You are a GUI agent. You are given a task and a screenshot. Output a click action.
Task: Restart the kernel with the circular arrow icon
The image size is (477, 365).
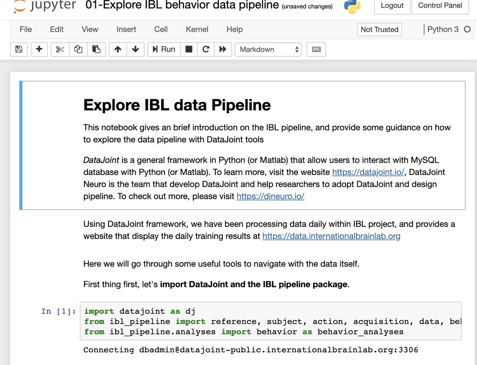point(206,49)
